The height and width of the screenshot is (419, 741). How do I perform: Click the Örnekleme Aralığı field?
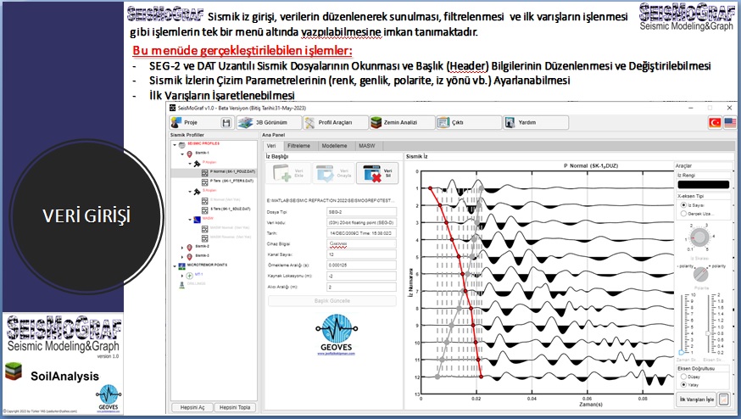click(361, 265)
